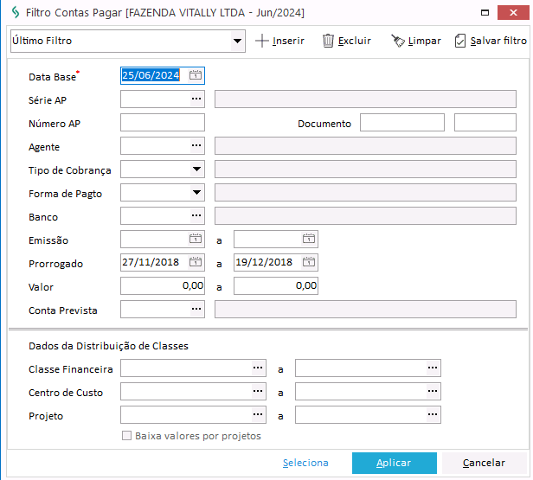Expand the Último Filtro dropdown
This screenshot has height=480, width=533.
237,42
